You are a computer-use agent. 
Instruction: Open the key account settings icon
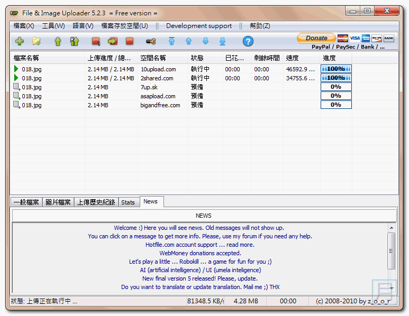pyautogui.click(x=151, y=41)
